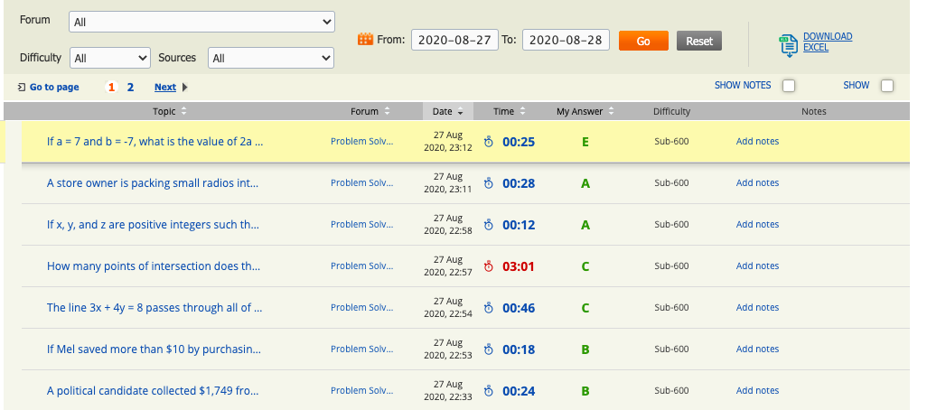Click the stopwatch icon beside 00:46

[x=489, y=308]
